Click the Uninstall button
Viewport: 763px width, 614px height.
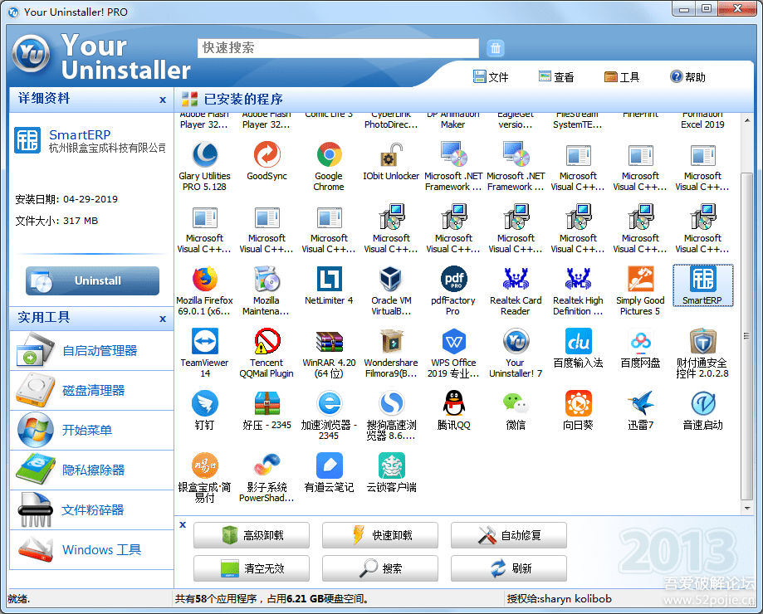[92, 280]
